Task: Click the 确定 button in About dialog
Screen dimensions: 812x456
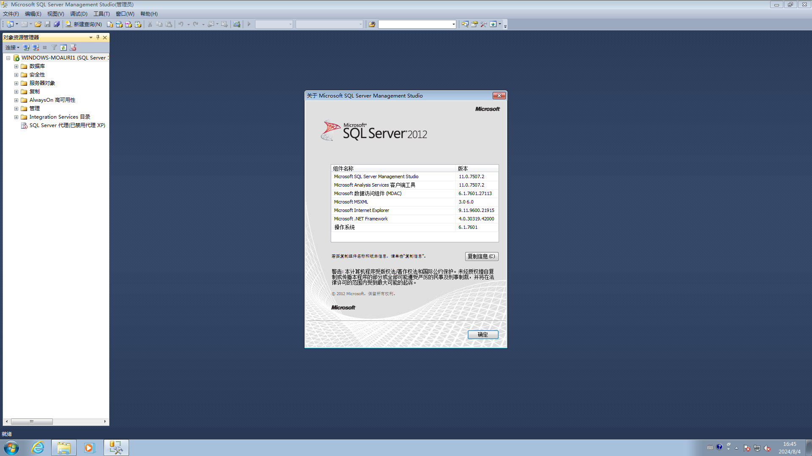Action: pyautogui.click(x=483, y=334)
